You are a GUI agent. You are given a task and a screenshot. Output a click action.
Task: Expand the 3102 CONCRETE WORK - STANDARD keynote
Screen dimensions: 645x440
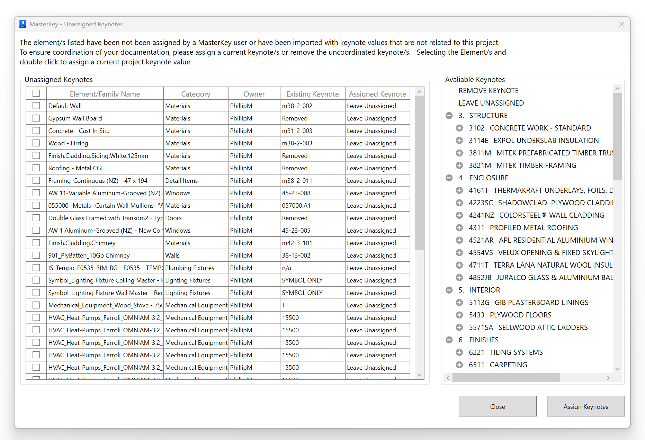click(x=459, y=128)
